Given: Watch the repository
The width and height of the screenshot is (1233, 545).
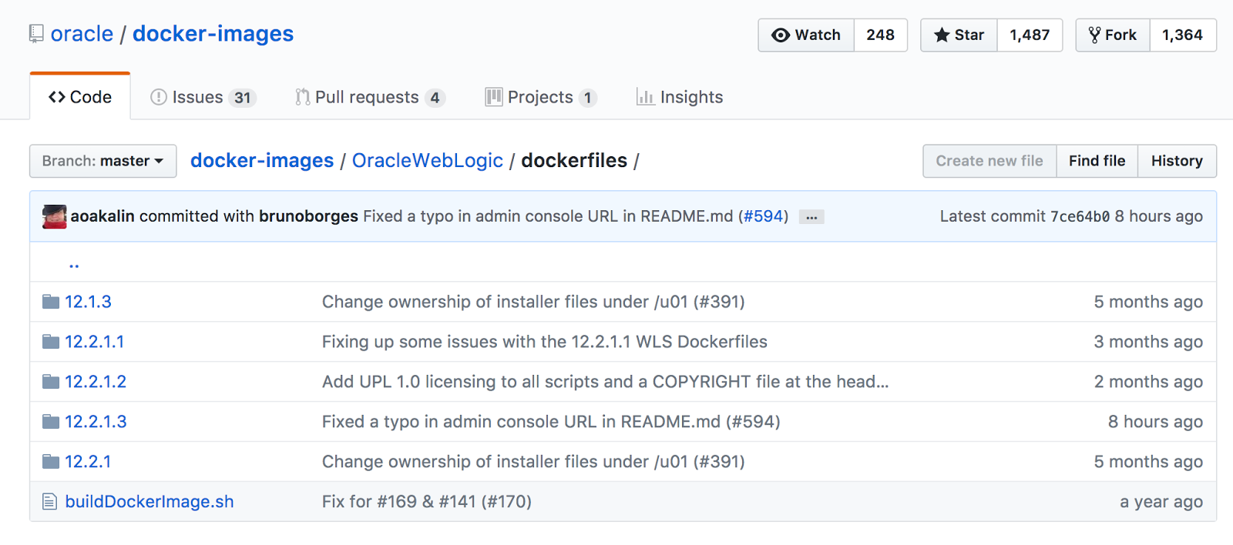Looking at the screenshot, I should point(806,35).
